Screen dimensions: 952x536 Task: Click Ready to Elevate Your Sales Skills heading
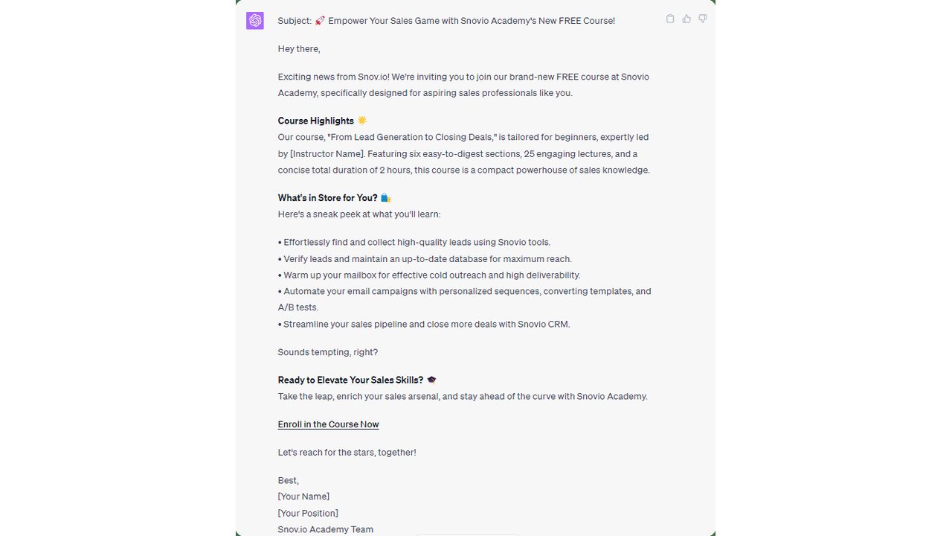point(351,380)
